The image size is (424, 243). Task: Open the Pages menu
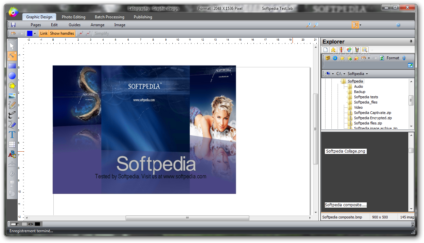tap(36, 25)
